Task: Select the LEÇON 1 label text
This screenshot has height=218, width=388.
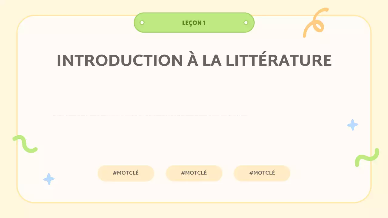Action: (194, 23)
